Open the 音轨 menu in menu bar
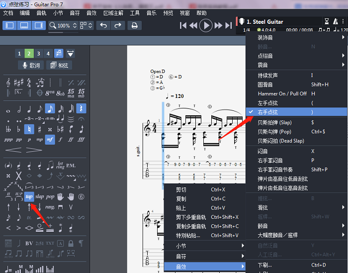The width and height of the screenshot is (348, 273). click(41, 12)
